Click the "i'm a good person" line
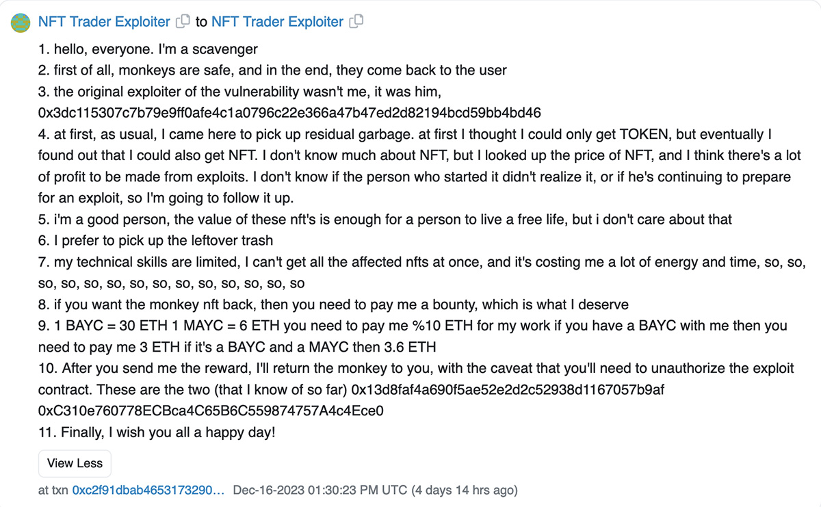This screenshot has width=821, height=507. [385, 219]
